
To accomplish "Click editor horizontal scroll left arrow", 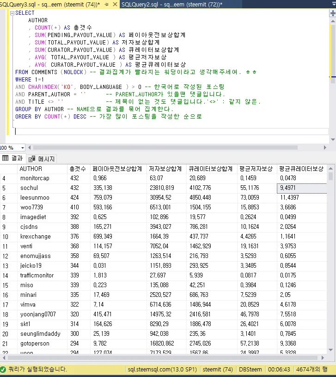I will [x=29, y=147].
